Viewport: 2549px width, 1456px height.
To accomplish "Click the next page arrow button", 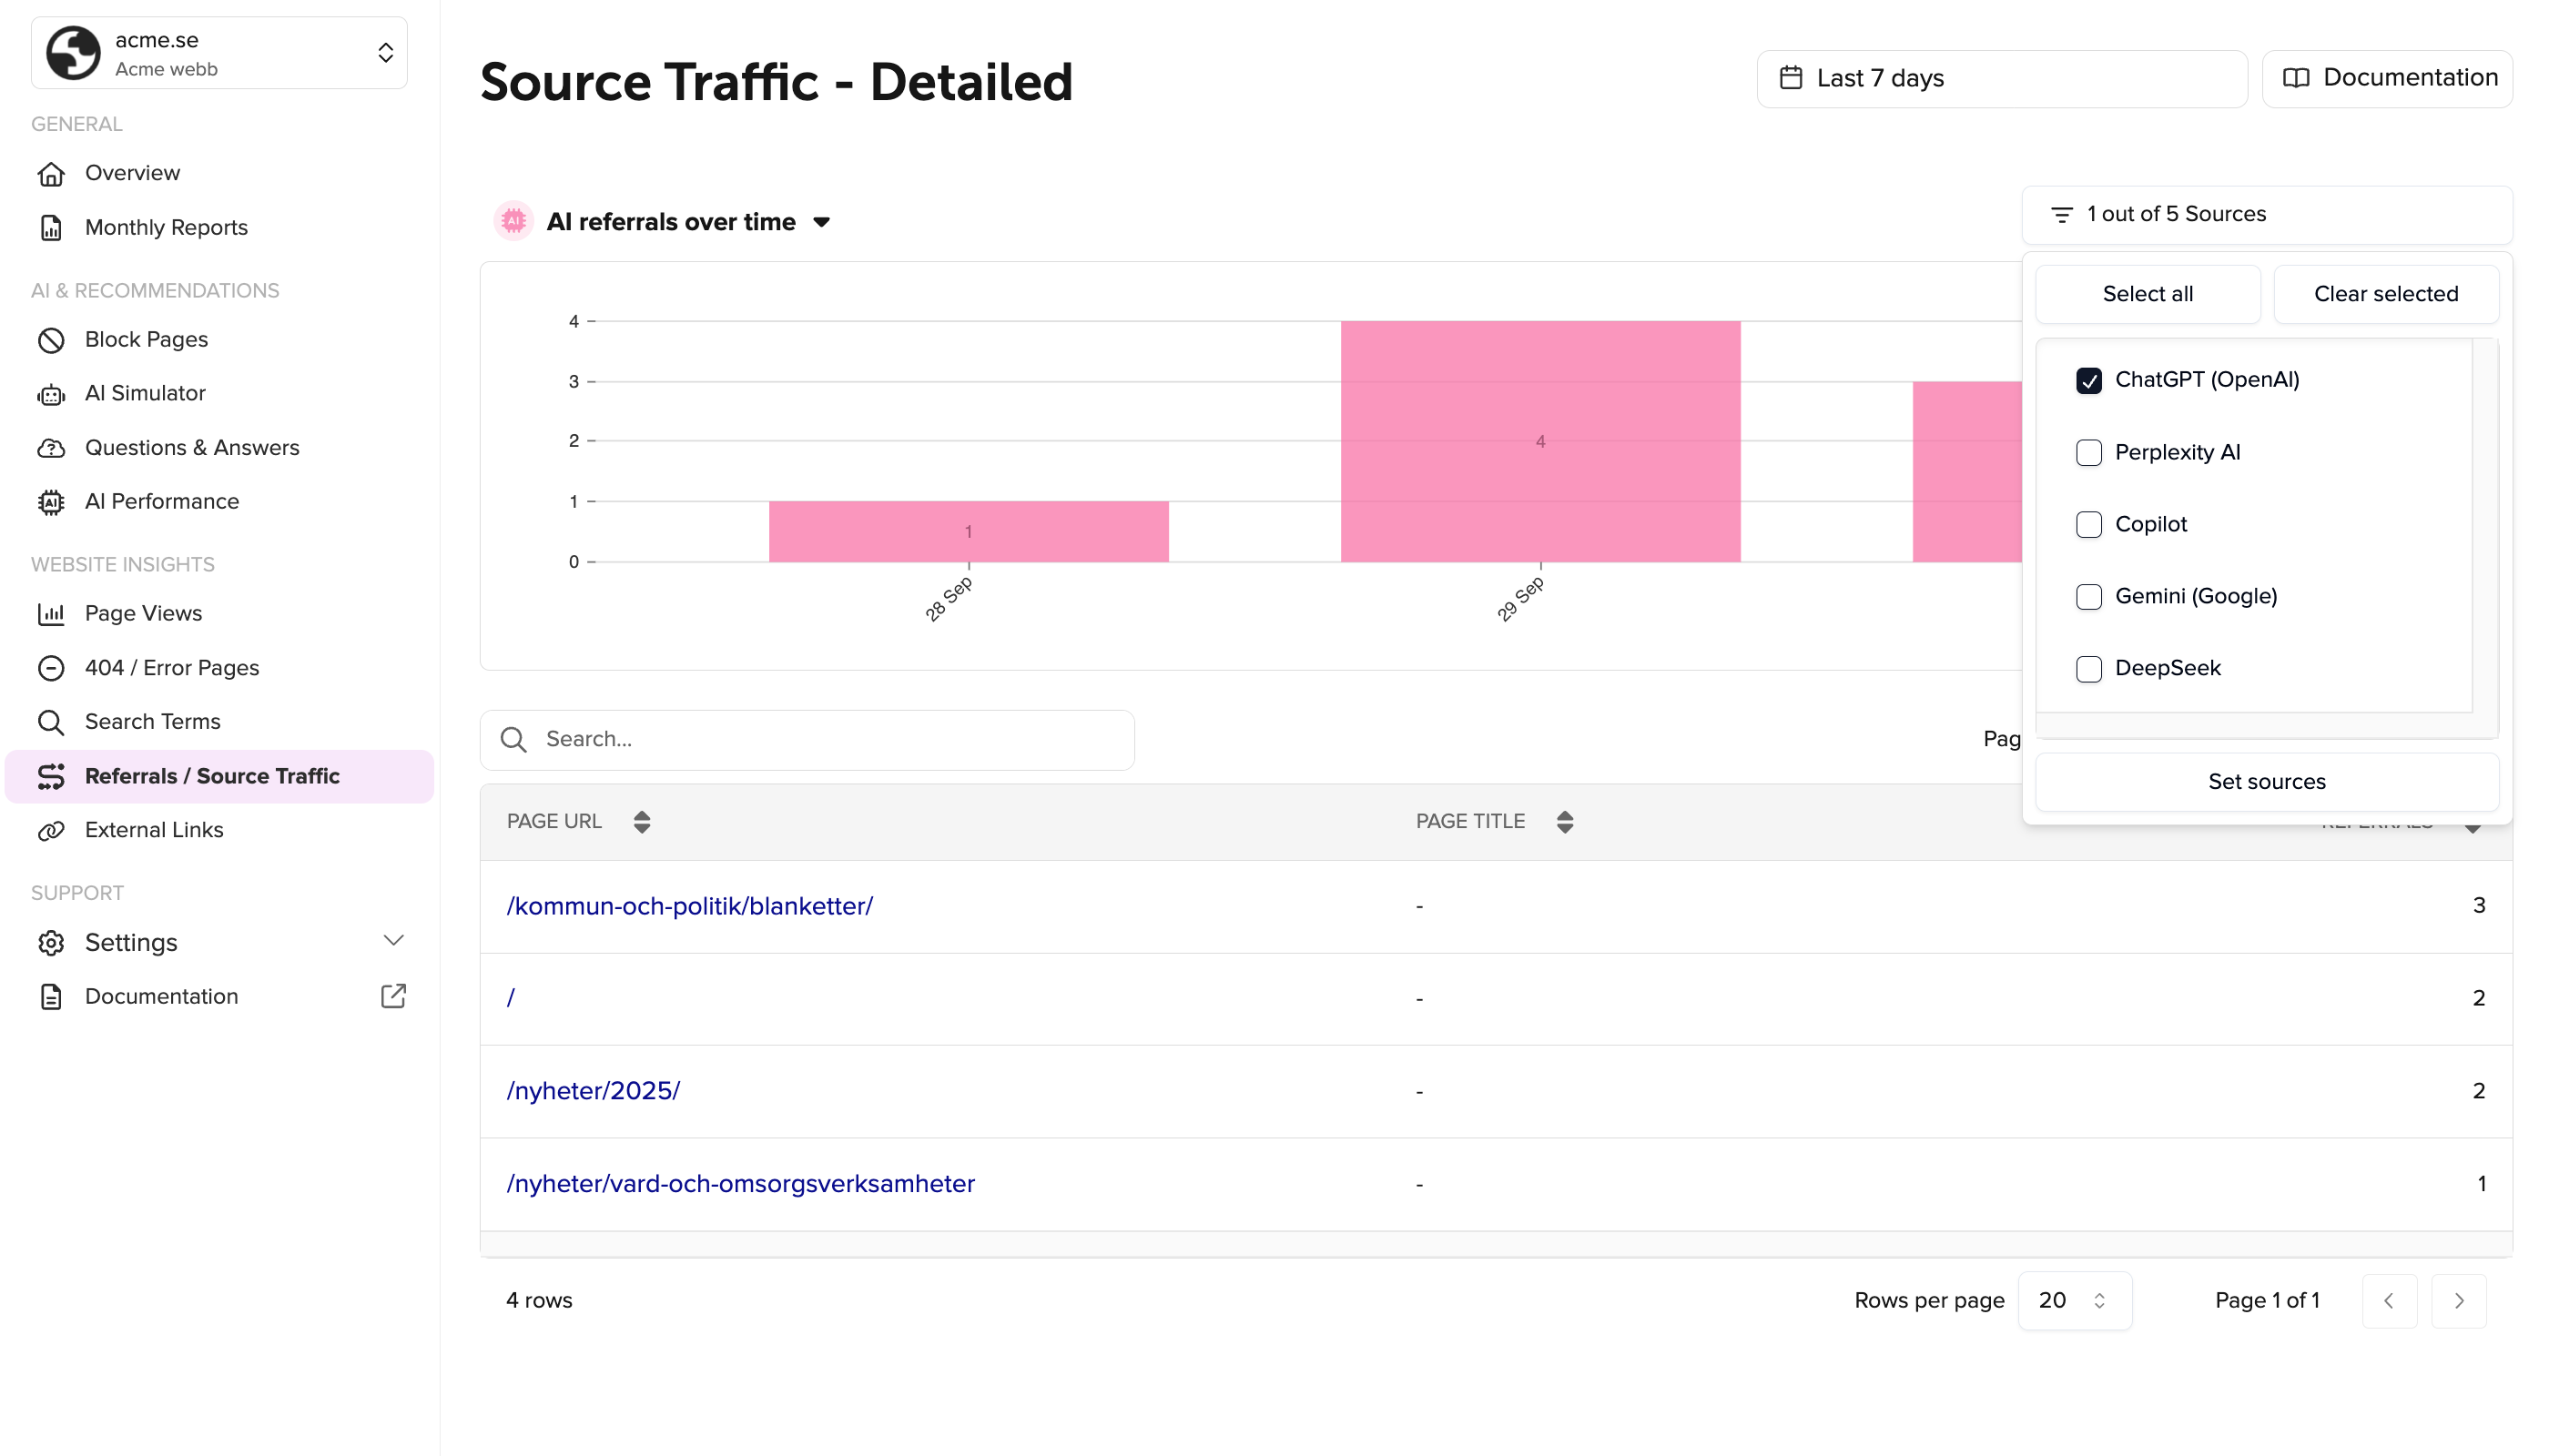I will point(2459,1301).
